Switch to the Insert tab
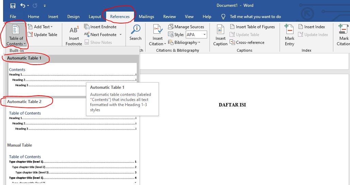This screenshot has height=185, width=350. (x=53, y=17)
